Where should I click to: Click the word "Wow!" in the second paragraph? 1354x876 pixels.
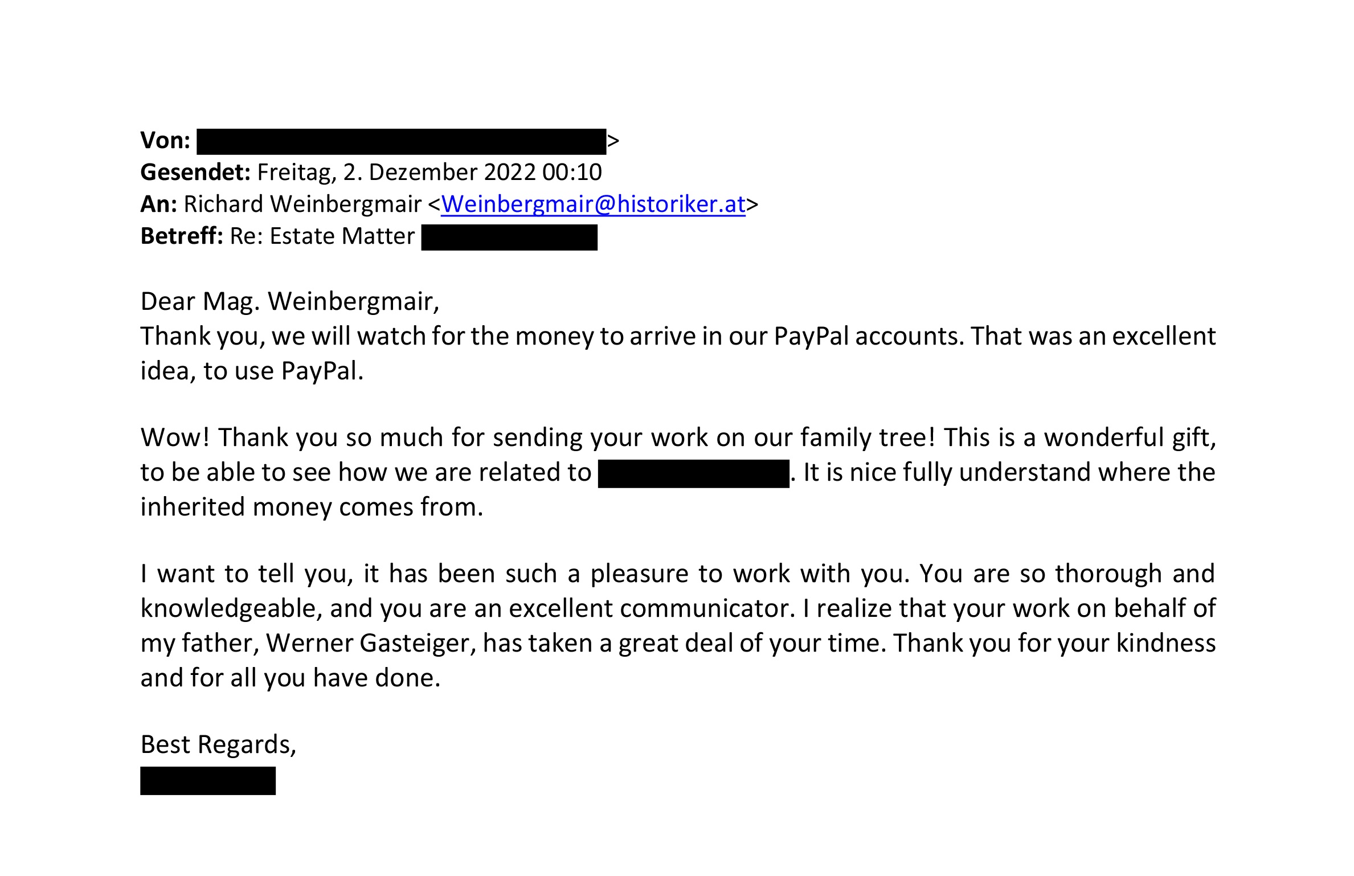coord(175,437)
